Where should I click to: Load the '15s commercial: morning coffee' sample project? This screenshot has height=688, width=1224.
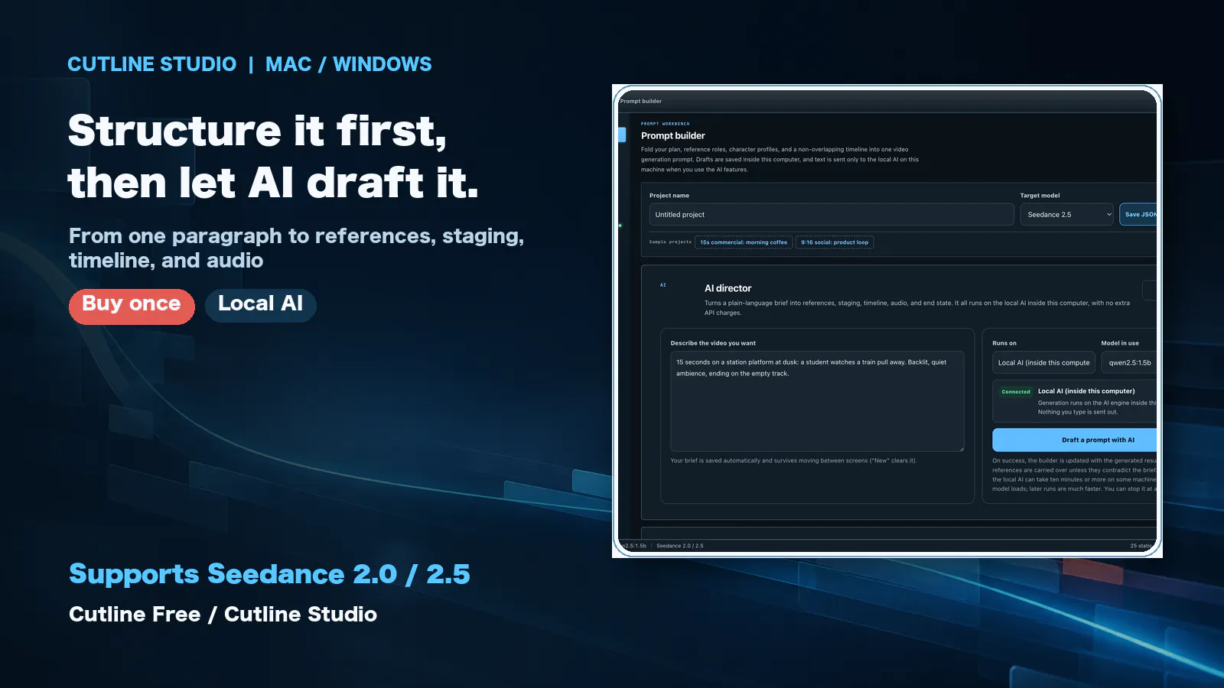[x=744, y=242]
